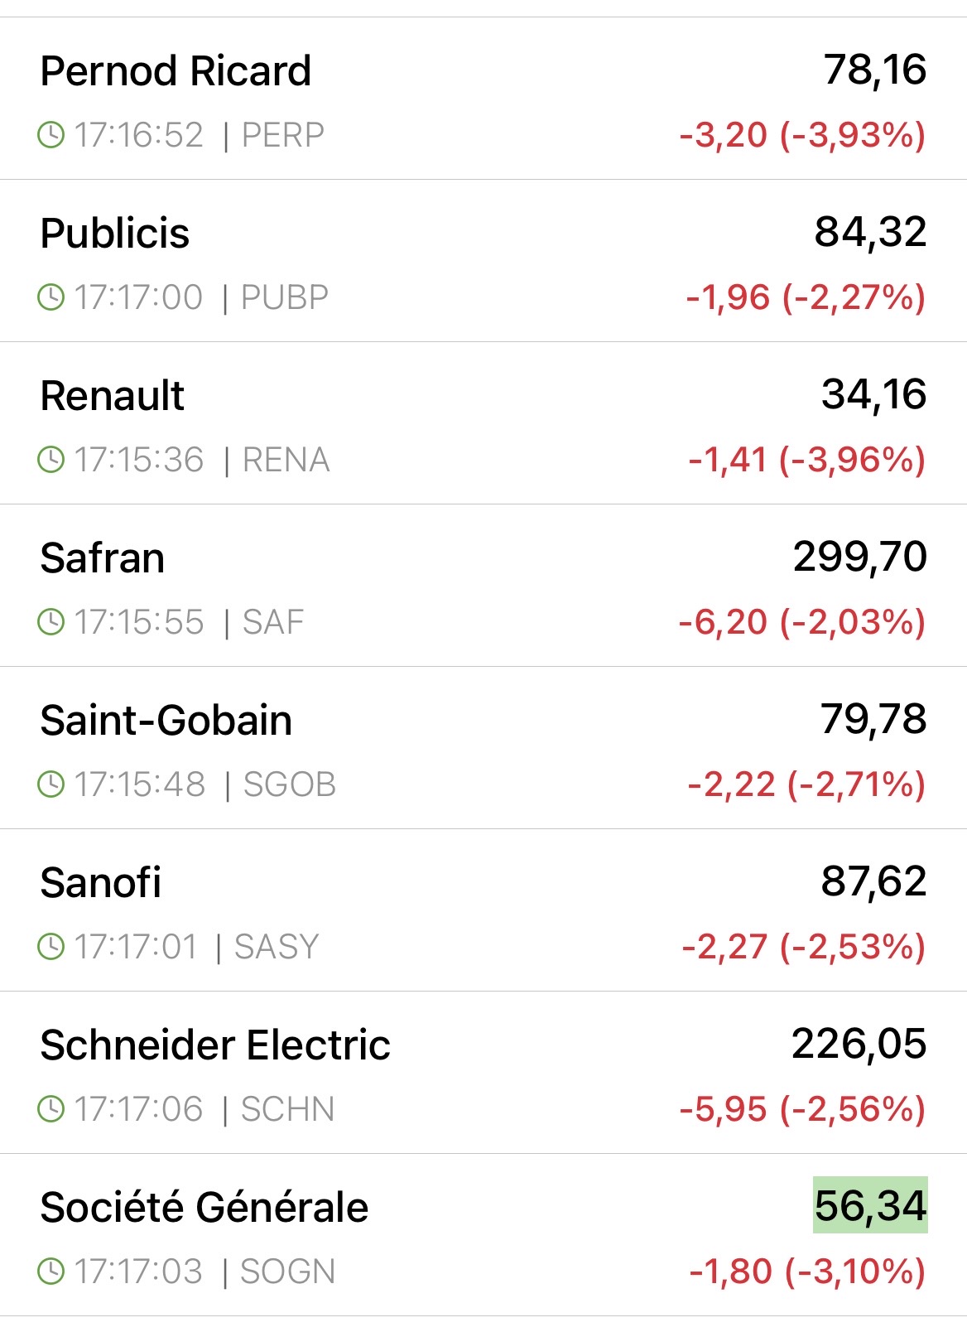
Task: Tap the Schneider Electric change -5,95 (-2,56%)
Action: point(801,1108)
